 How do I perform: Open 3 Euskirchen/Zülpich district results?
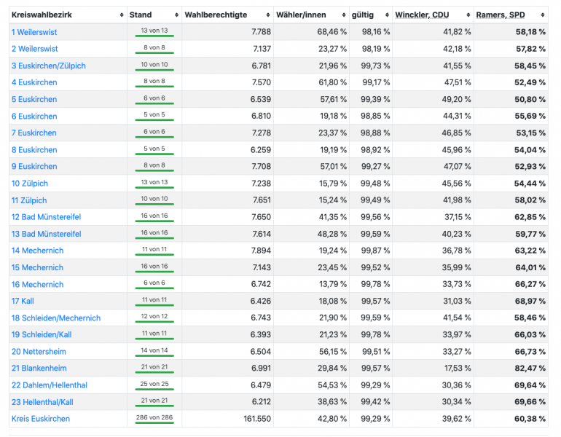(x=50, y=66)
